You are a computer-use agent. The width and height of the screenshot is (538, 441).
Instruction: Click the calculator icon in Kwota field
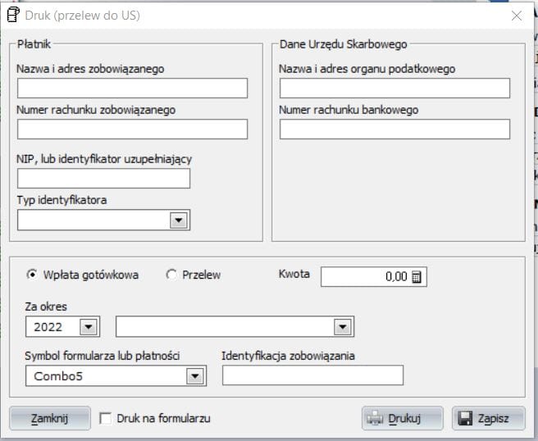point(417,277)
